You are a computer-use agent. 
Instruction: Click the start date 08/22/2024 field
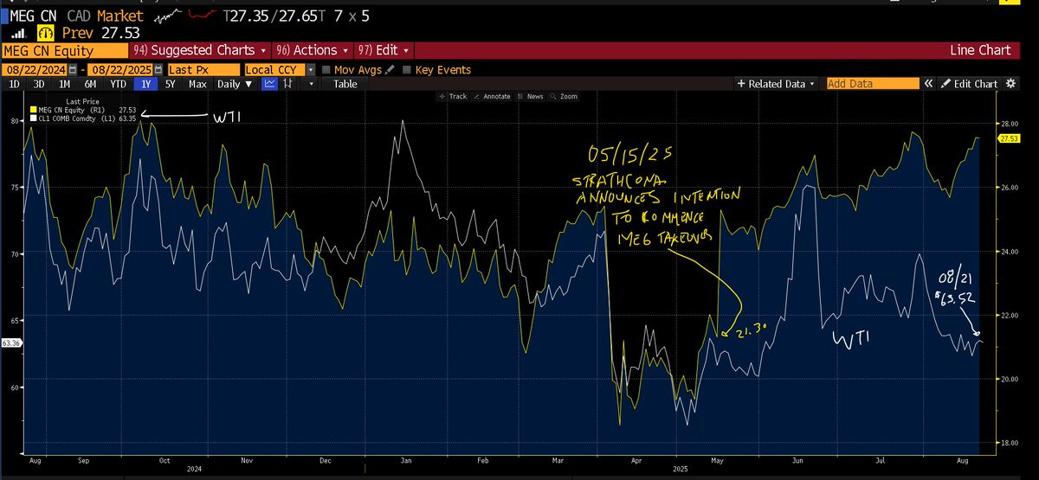pos(35,70)
